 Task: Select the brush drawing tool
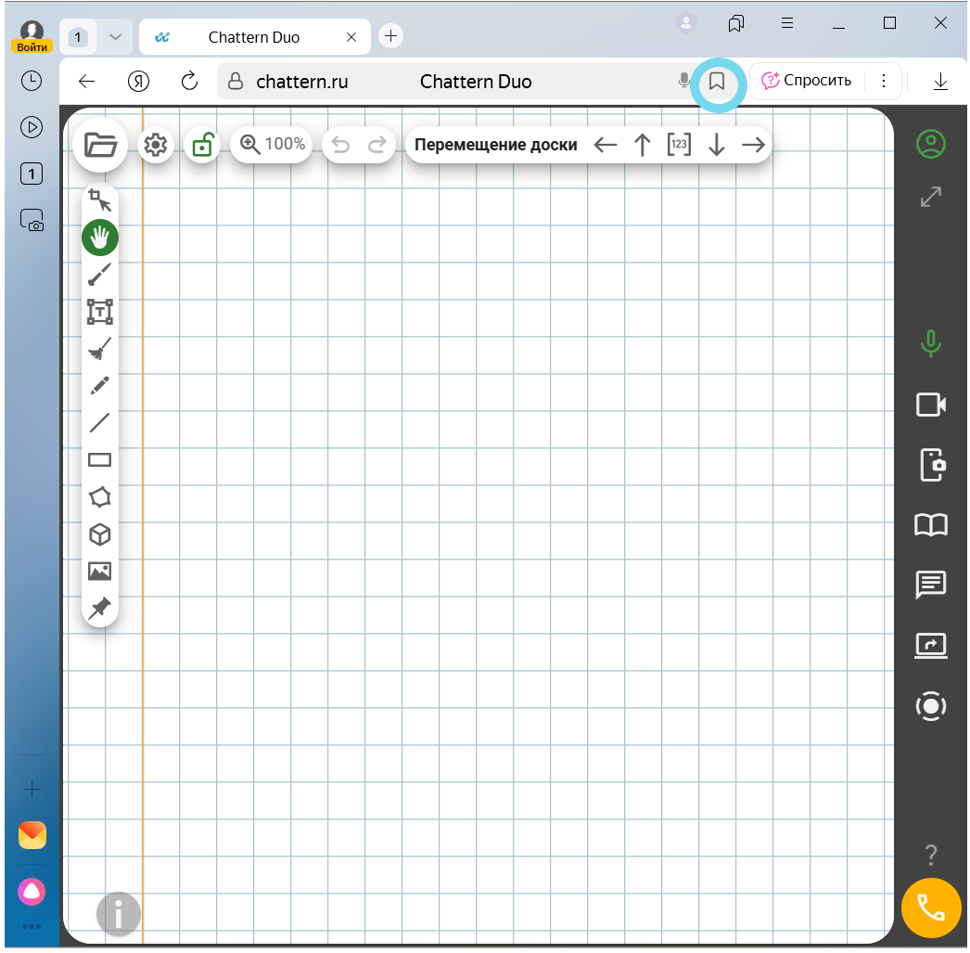tap(99, 275)
